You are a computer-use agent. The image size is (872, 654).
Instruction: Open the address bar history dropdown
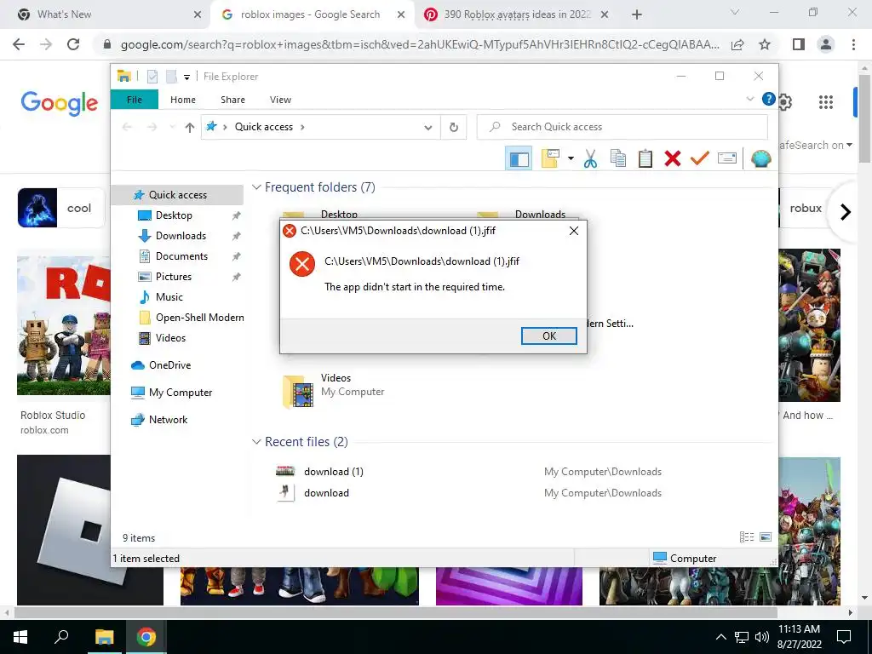427,128
